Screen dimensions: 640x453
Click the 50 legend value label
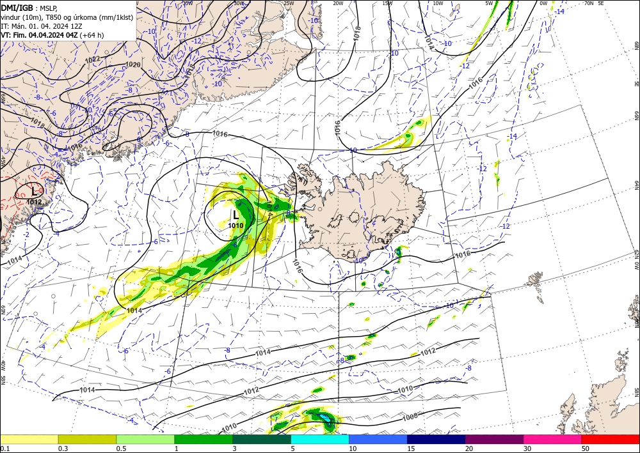[x=585, y=449]
